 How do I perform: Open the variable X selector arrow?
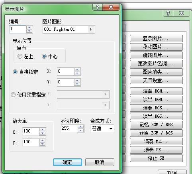pyautogui.click(x=106, y=94)
